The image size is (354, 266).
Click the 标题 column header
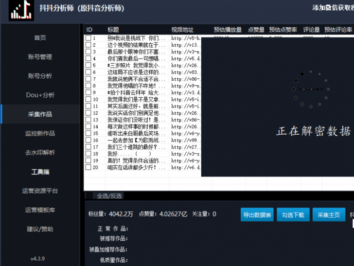(x=113, y=30)
